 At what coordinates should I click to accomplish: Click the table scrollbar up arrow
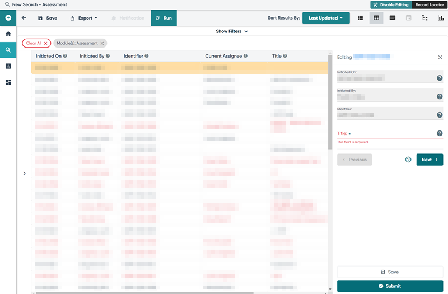tap(330, 53)
